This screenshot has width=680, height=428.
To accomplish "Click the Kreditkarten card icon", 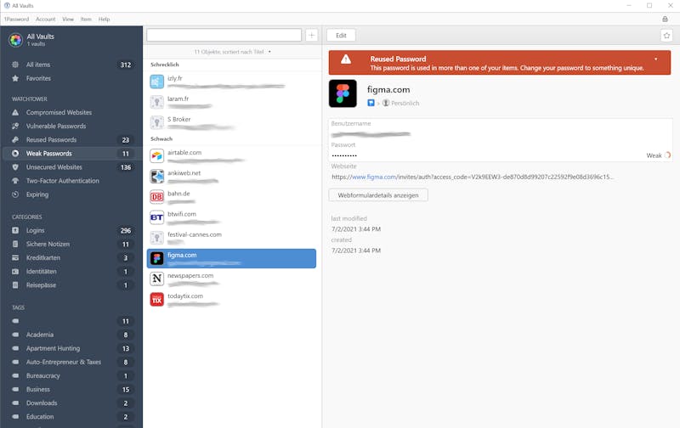I will 15,258.
